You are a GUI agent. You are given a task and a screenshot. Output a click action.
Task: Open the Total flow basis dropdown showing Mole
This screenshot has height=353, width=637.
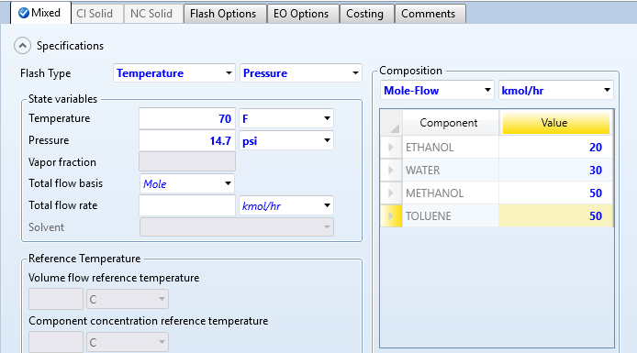coord(187,183)
